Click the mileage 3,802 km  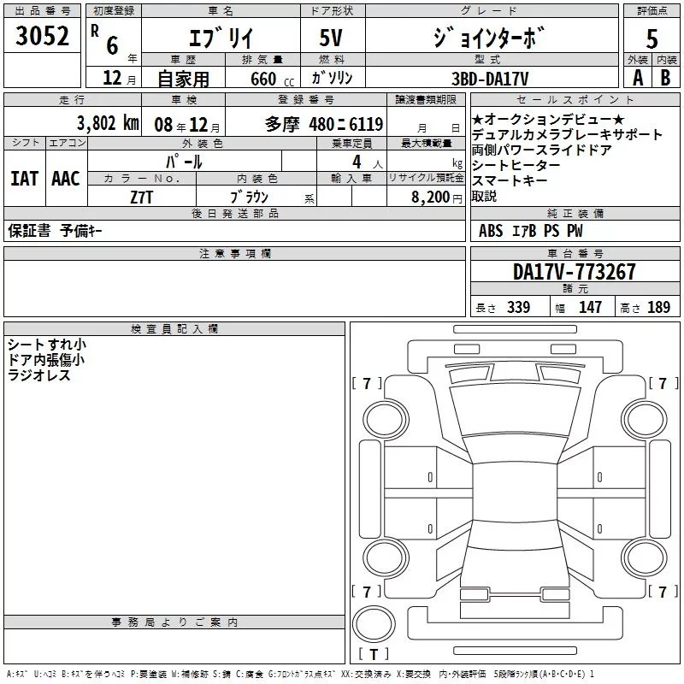(x=108, y=123)
